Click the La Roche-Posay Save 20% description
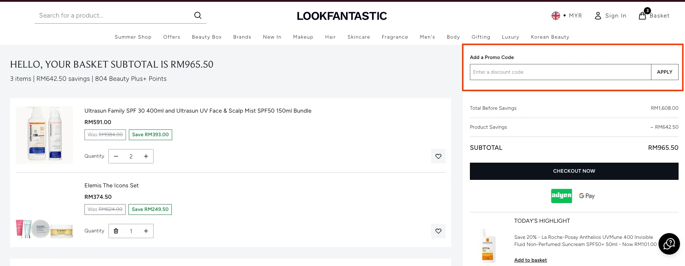The image size is (685, 266). [586, 241]
